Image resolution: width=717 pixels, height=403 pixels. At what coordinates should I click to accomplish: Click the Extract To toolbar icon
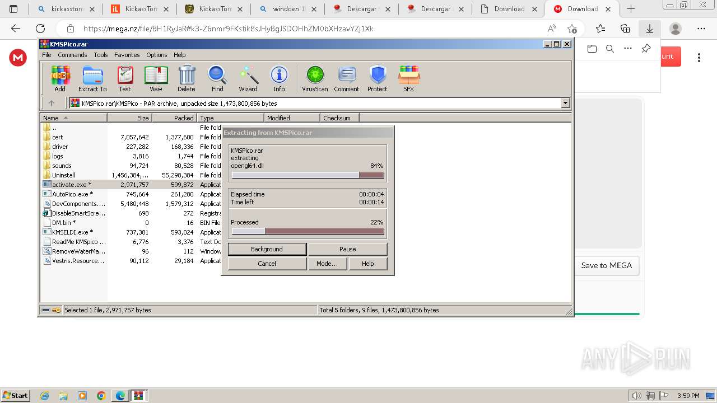pyautogui.click(x=92, y=78)
